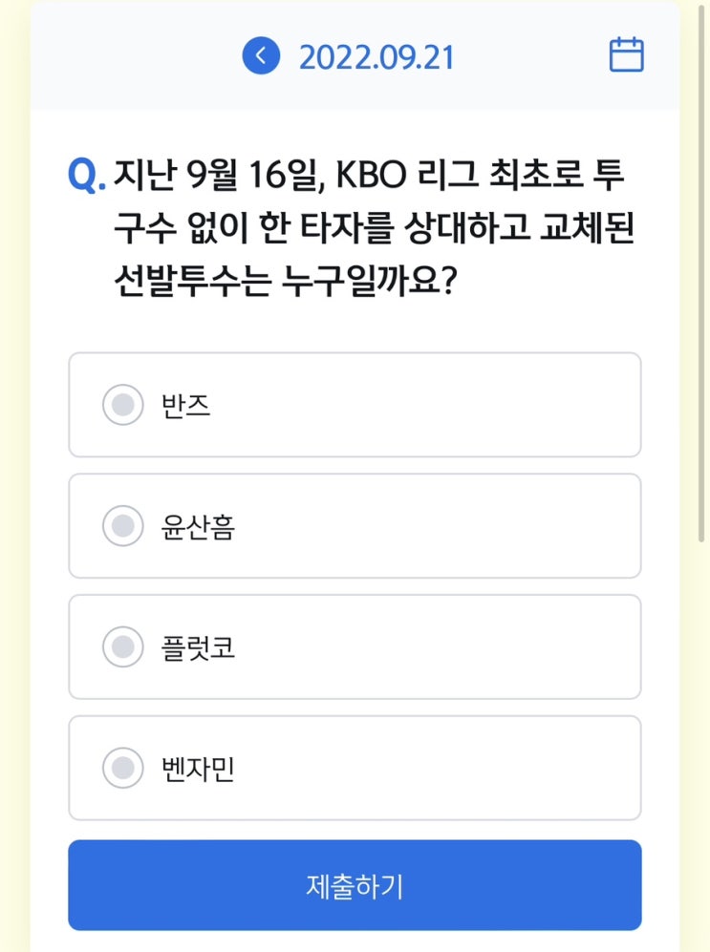
Task: Select the 반즈 radio button
Action: (x=122, y=406)
